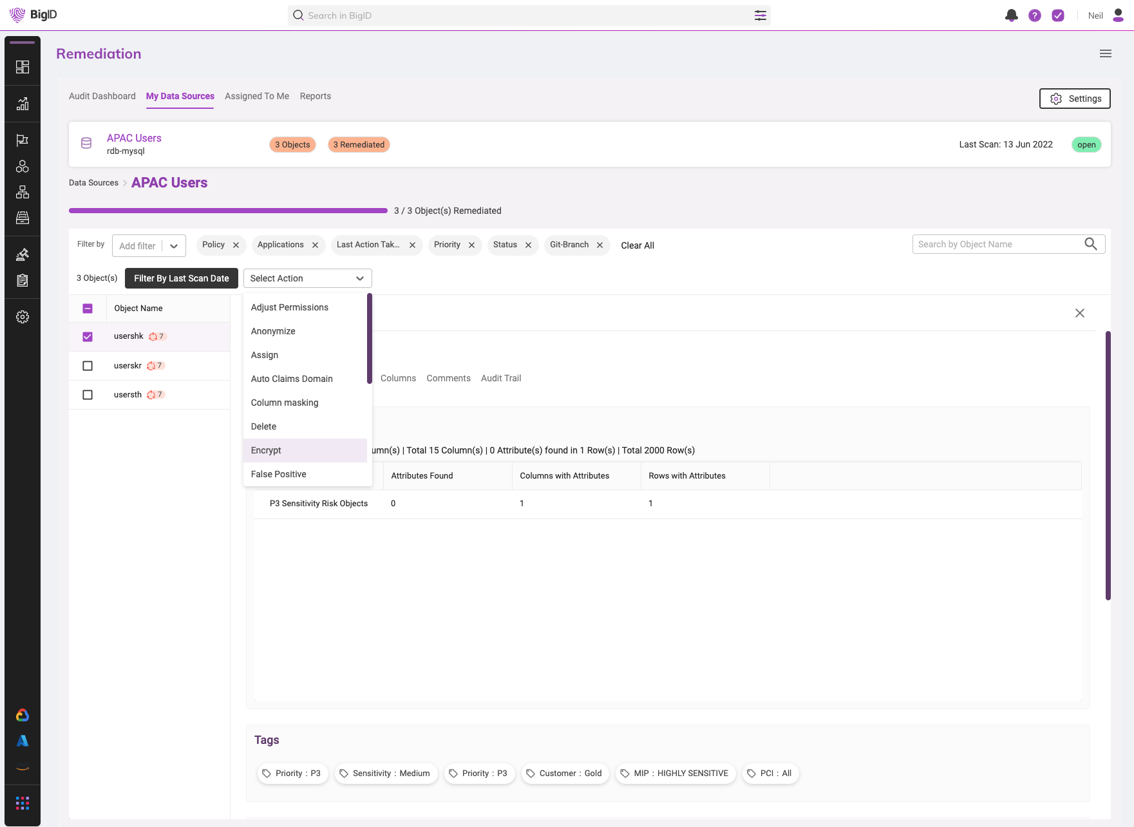Toggle the select-all checkbox above Object Name
The image size is (1134, 827).
click(88, 308)
